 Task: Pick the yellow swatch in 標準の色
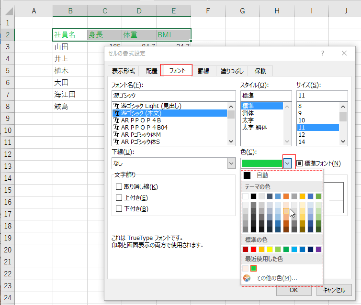[x=270, y=249]
